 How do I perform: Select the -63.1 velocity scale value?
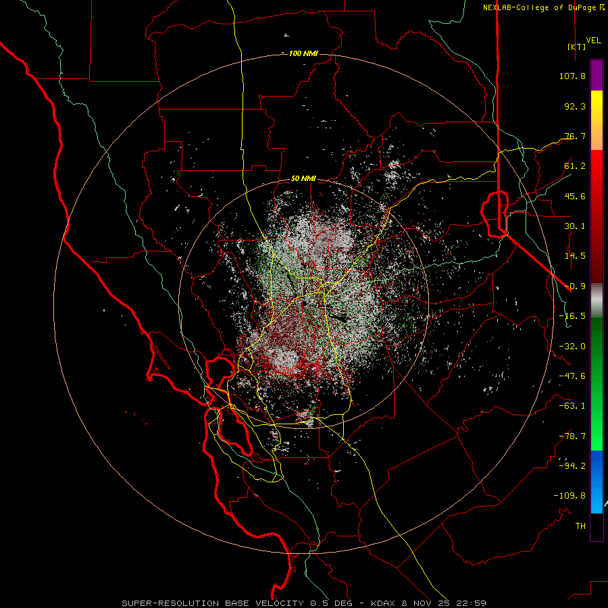click(572, 406)
